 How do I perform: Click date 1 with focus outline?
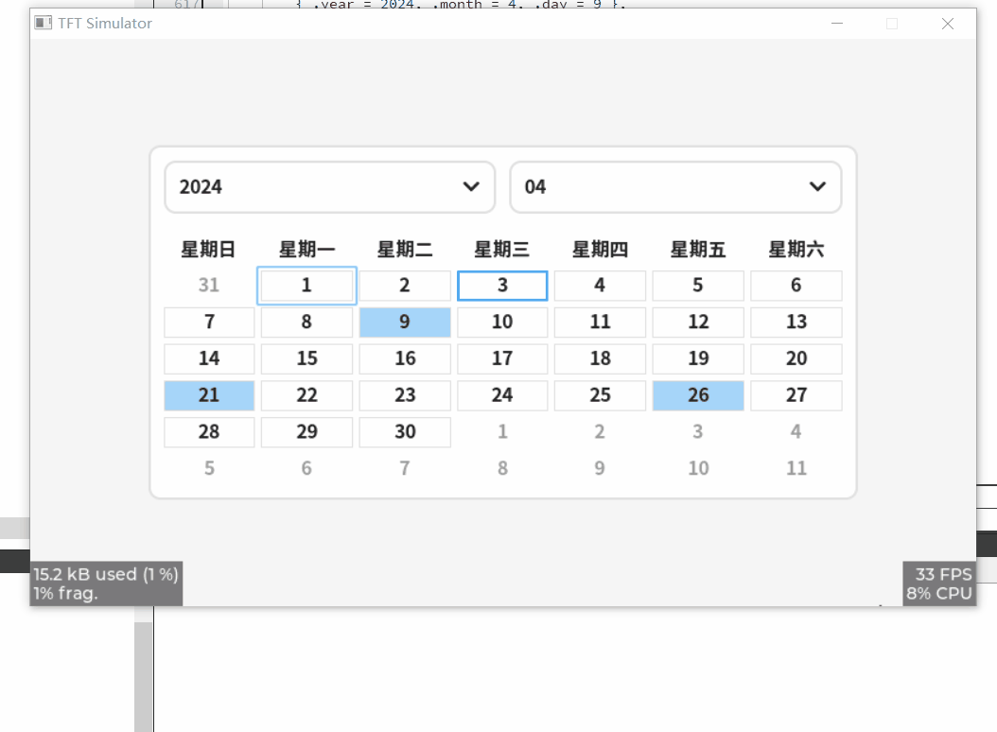pyautogui.click(x=306, y=285)
